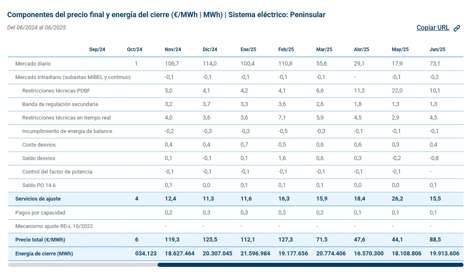Open the Copiar URL link
The image size is (470, 273).
point(432,27)
